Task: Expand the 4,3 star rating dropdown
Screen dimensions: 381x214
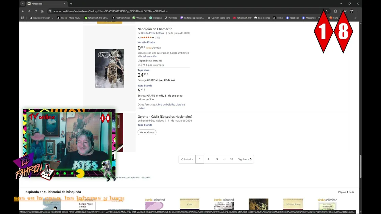Action: pos(146,38)
